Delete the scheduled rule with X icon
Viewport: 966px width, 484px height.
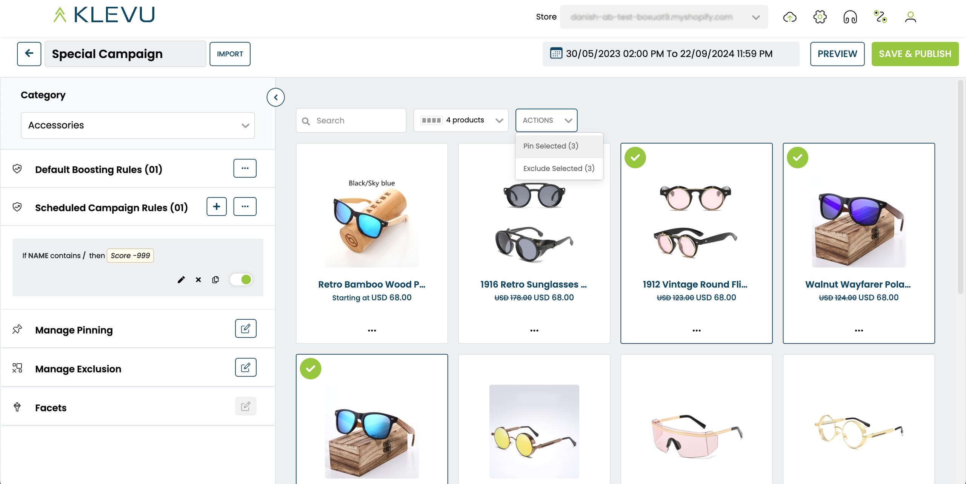(198, 280)
